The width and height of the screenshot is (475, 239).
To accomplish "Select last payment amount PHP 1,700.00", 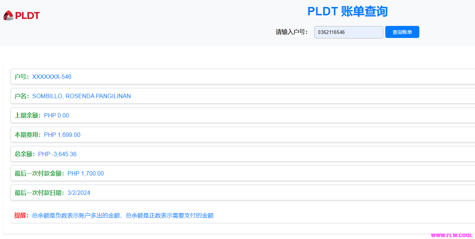I will [x=86, y=173].
